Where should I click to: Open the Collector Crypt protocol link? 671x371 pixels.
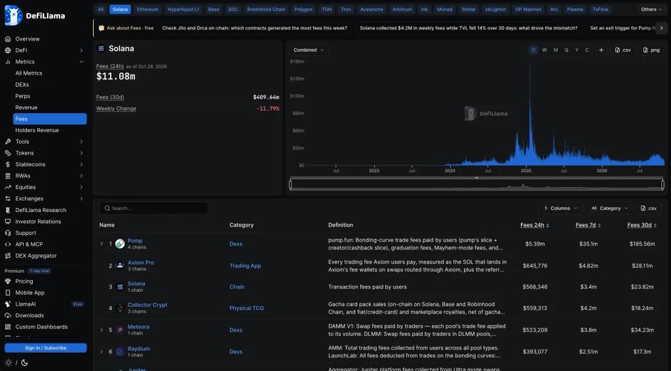(147, 305)
